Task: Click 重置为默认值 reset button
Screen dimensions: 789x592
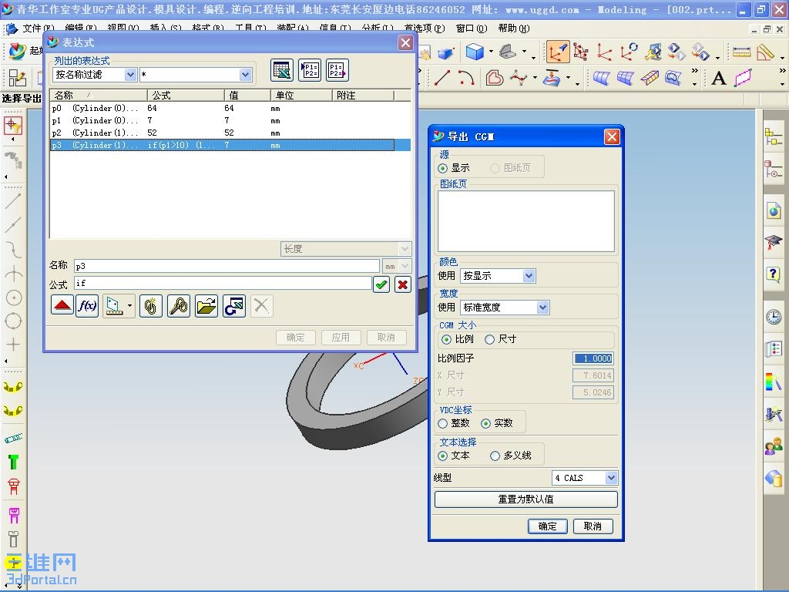Action: click(x=525, y=499)
